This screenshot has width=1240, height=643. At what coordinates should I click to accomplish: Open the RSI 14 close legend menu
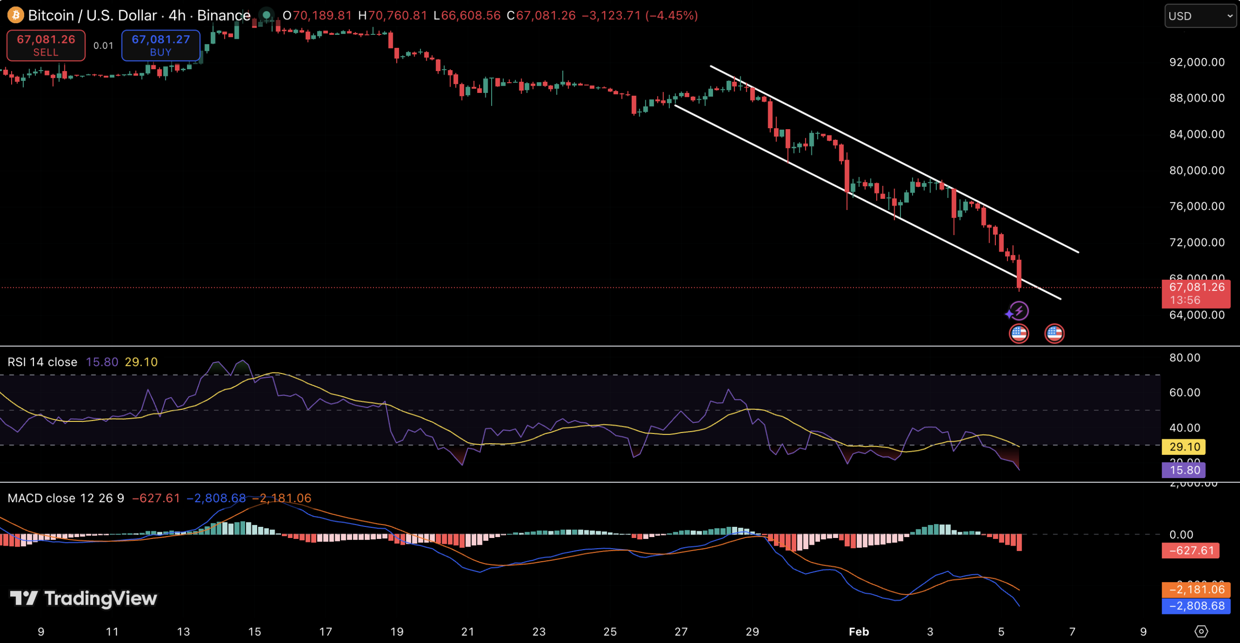(42, 361)
